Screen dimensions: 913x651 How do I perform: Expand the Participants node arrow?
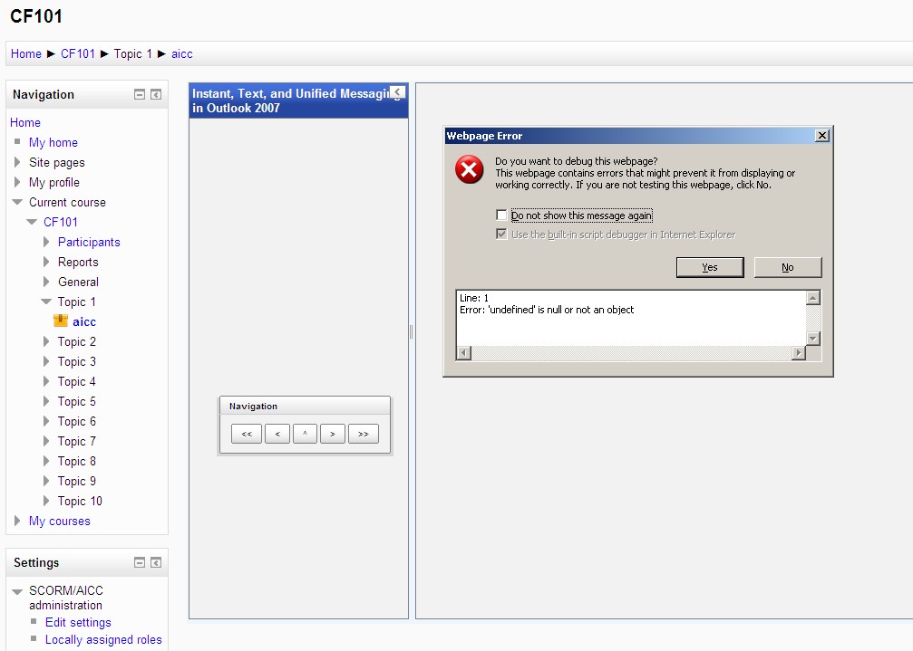coord(46,242)
